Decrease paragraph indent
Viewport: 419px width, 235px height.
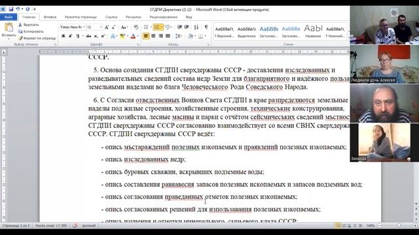(179, 27)
